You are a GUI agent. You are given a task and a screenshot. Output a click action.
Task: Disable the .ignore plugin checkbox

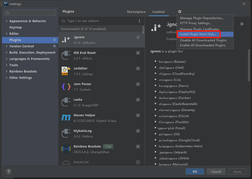[x=138, y=37]
